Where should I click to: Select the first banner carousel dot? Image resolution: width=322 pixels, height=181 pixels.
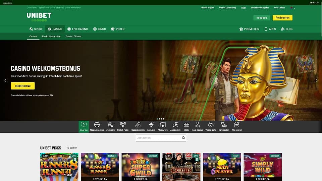point(158,119)
